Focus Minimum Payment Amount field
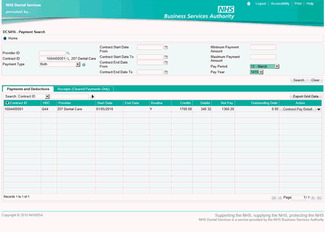 click(x=263, y=47)
